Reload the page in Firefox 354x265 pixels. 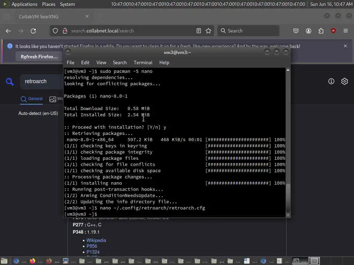33,31
